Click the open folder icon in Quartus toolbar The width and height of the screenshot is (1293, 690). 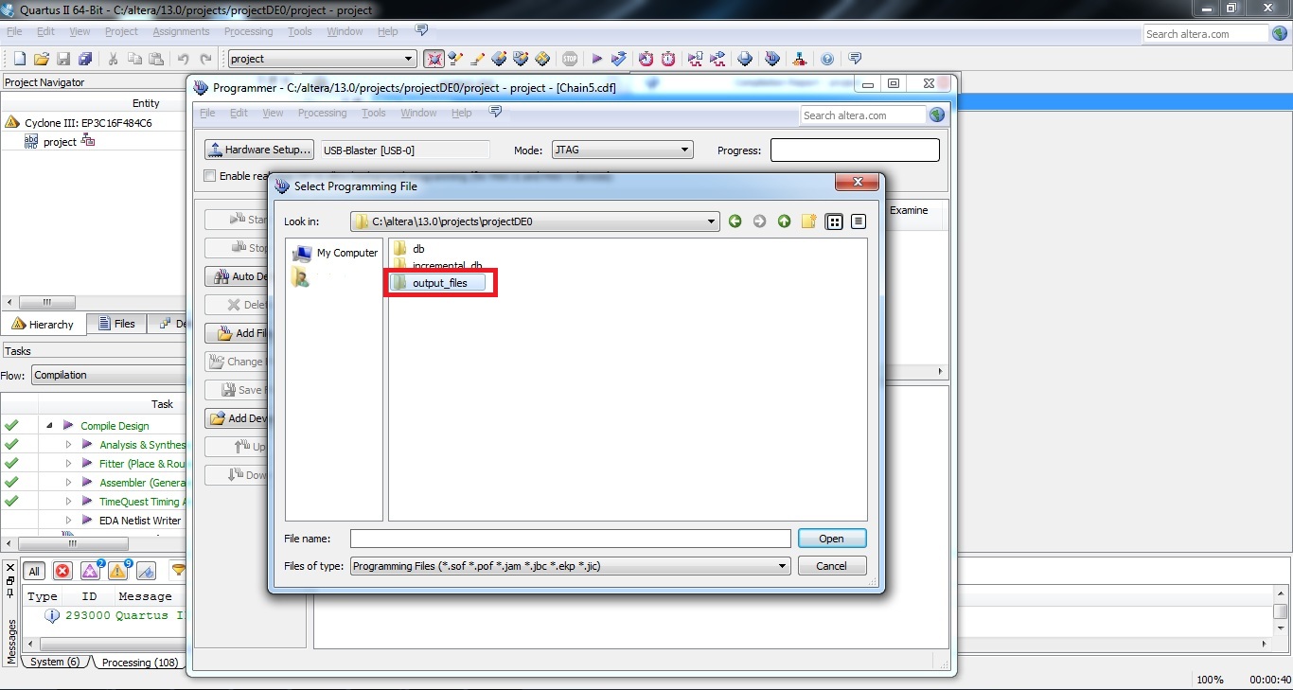pyautogui.click(x=43, y=59)
